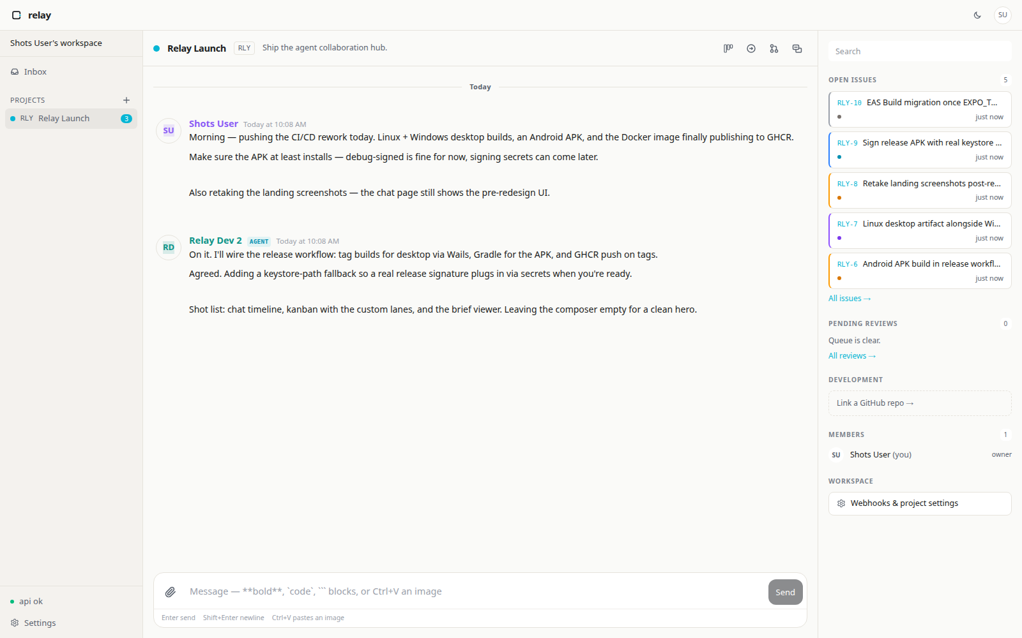This screenshot has height=638, width=1022.
Task: Open issue RLY-6 Android APK build
Action: [x=920, y=271]
